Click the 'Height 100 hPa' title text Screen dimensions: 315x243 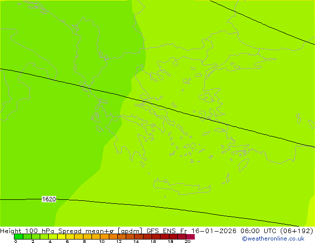click(27, 231)
